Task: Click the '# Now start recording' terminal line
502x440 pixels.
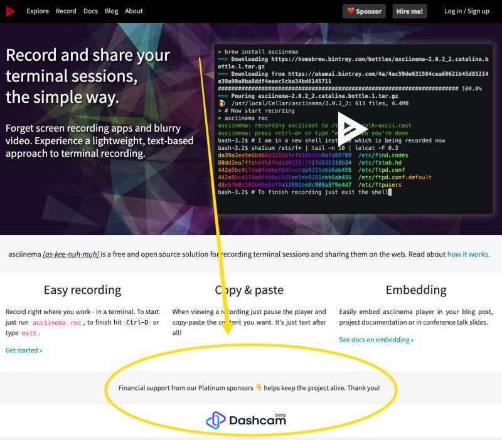Action: (256, 111)
